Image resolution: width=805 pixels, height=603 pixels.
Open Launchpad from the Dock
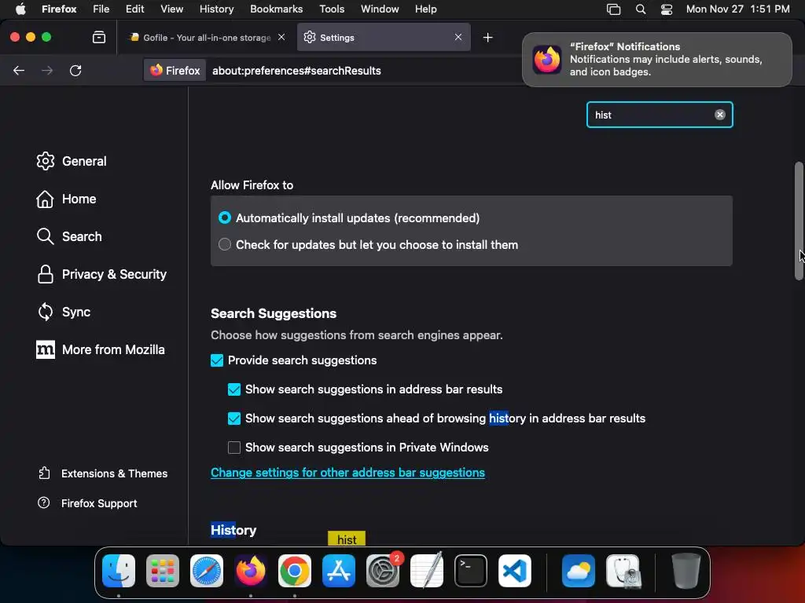(x=163, y=571)
